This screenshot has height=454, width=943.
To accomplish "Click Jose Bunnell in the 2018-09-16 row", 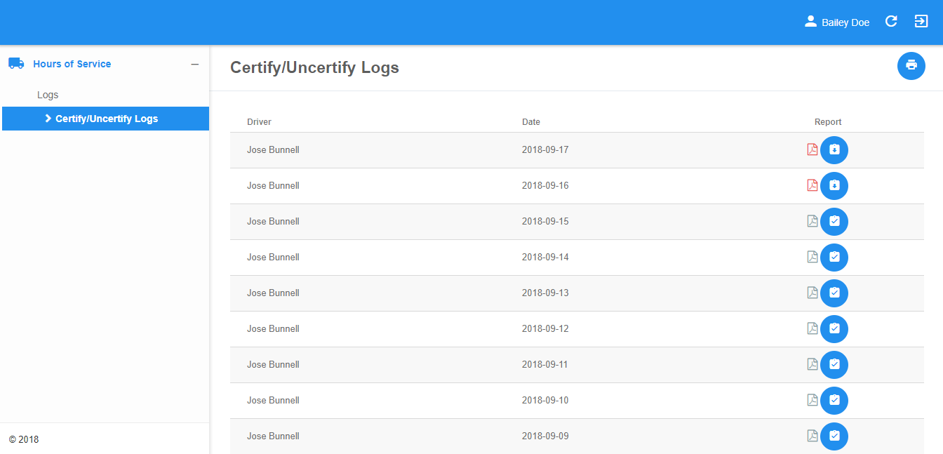I will (x=273, y=185).
